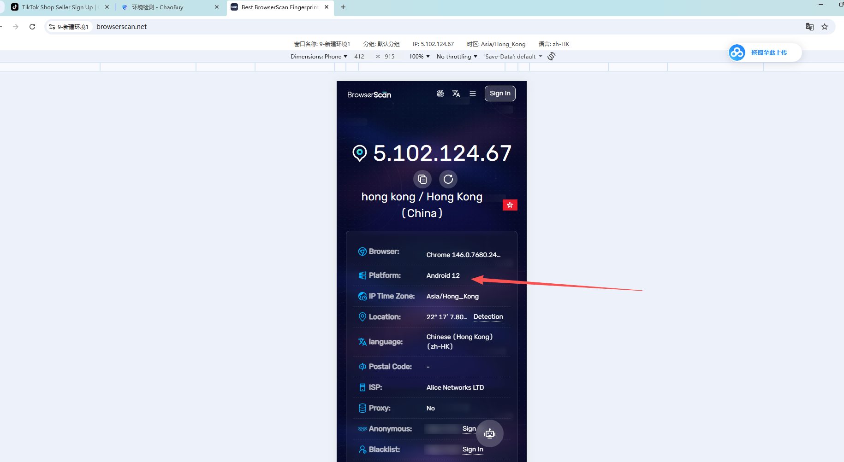Click the address bar showing browserscan.net

point(122,27)
